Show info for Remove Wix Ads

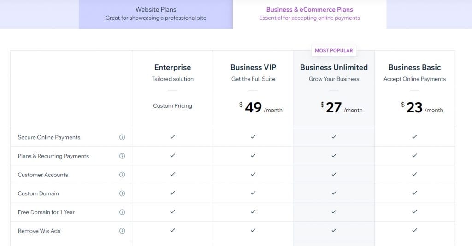click(x=122, y=231)
